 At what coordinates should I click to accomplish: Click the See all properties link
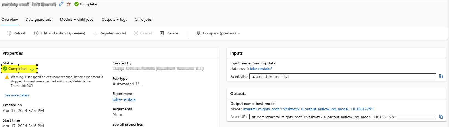128,124
